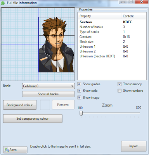This screenshot has height=155, width=149.
Task: Click the 800 zoom maximum label
Action: click(139, 108)
